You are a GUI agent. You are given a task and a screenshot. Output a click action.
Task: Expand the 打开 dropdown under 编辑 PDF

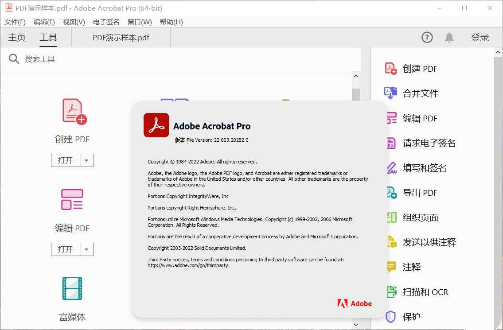click(x=88, y=249)
